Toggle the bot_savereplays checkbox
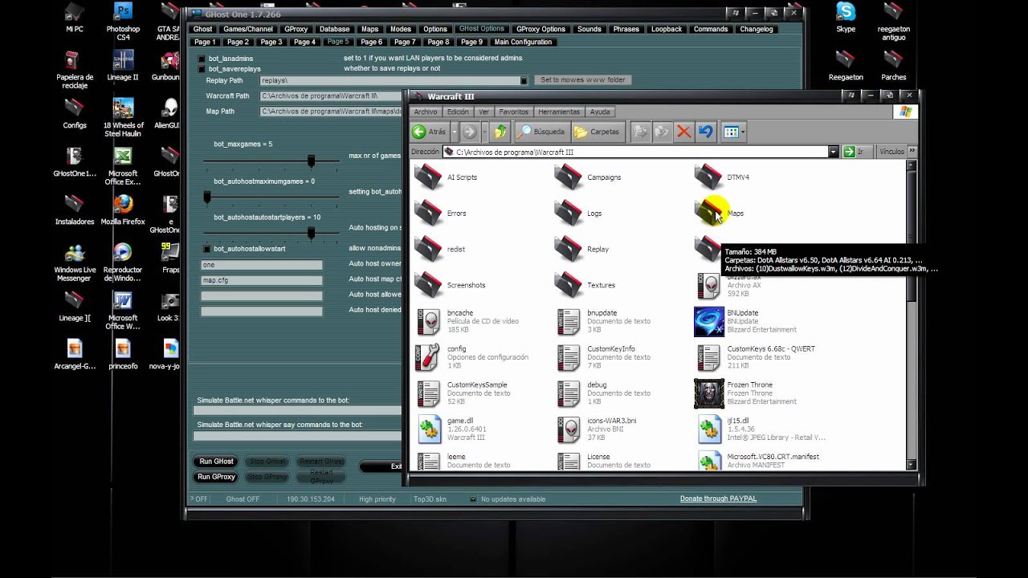This screenshot has width=1028, height=578. [x=202, y=69]
